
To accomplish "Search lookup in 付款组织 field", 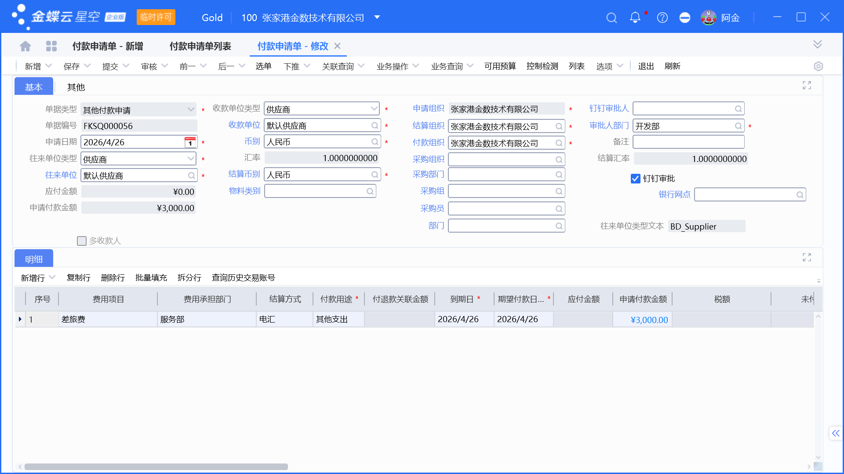I will (x=559, y=143).
